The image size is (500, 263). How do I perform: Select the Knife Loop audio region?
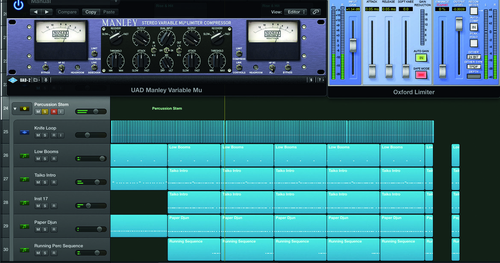tap(272, 132)
